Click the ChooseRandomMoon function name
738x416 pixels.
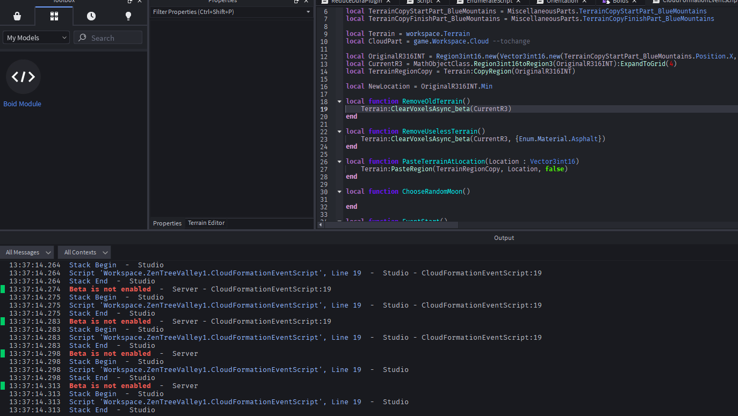tap(432, 192)
